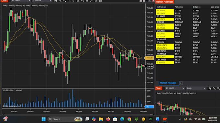Select the GC JUN26 instrument row
The image size is (220, 123).
188,36
